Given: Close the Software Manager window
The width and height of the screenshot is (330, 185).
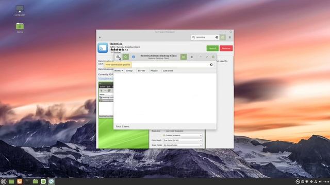Looking at the screenshot, I should pos(231,32).
